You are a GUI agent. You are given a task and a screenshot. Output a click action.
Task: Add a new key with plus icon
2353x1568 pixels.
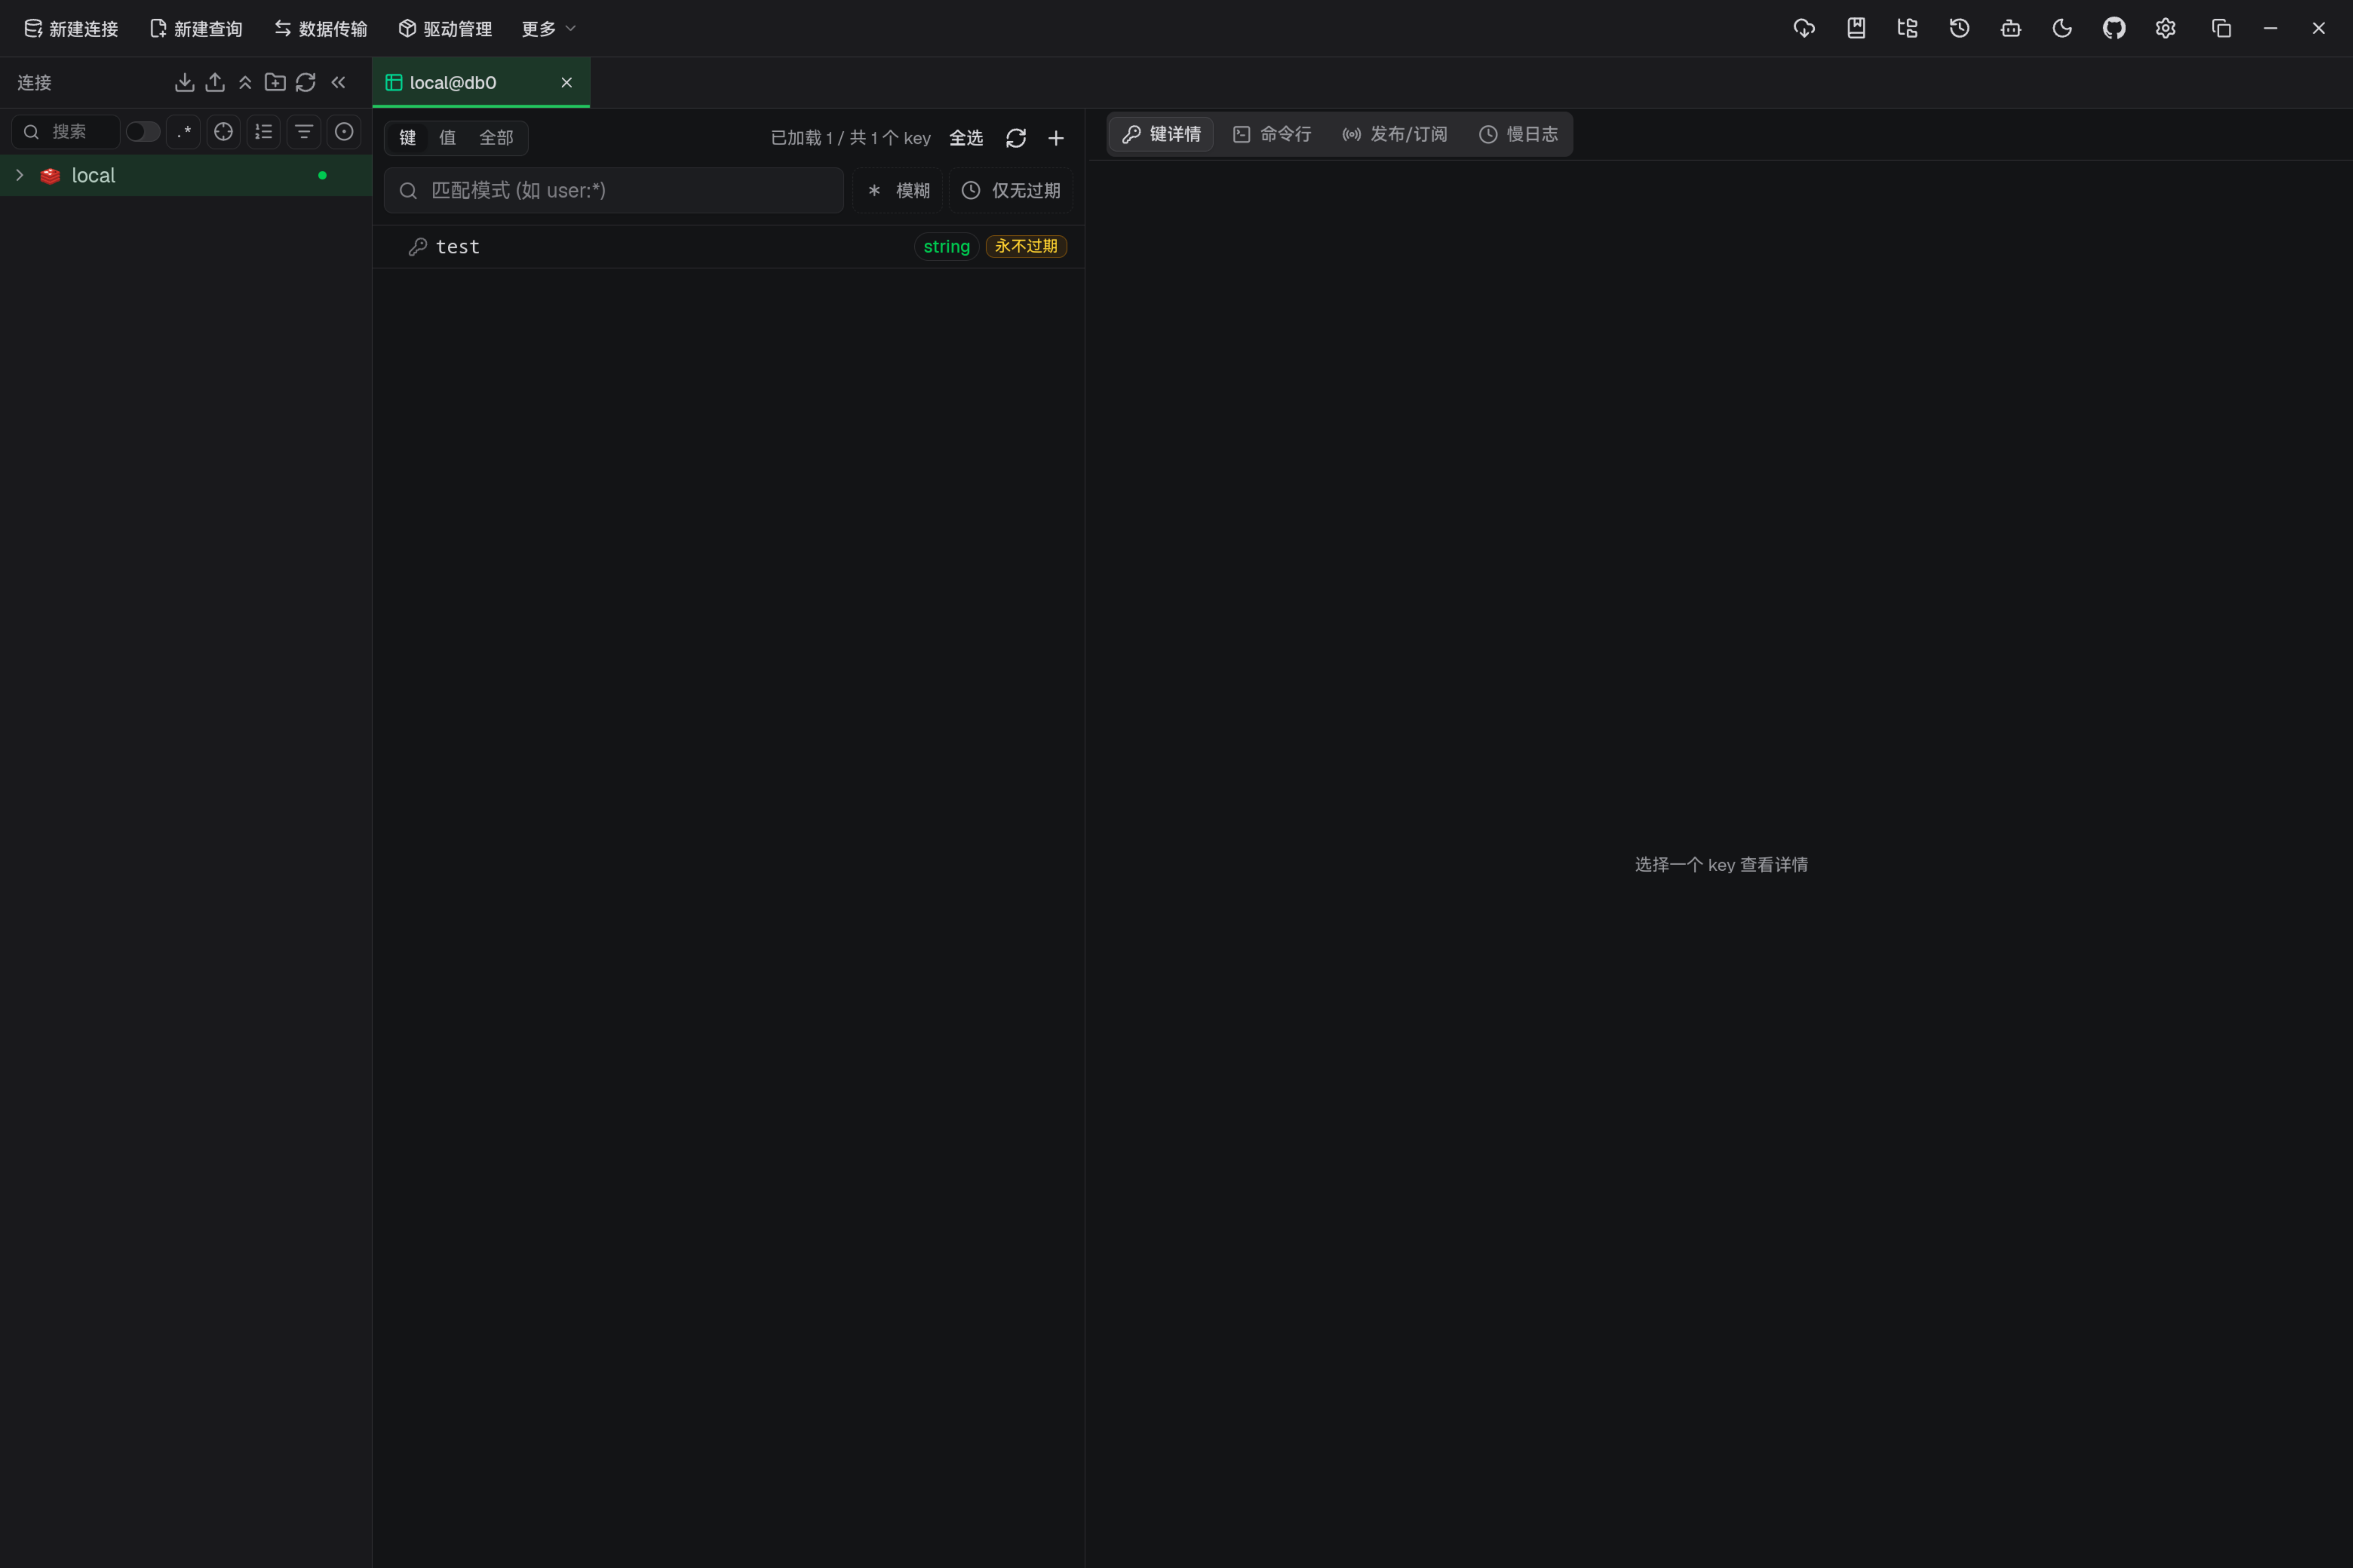point(1056,138)
